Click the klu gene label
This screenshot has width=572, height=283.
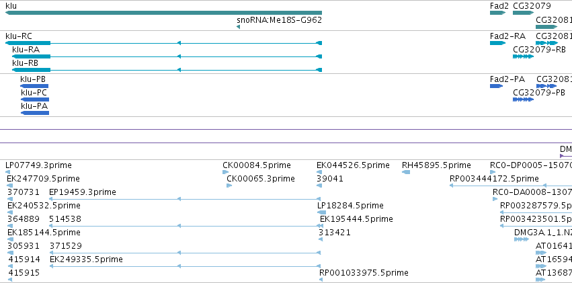pos(11,6)
